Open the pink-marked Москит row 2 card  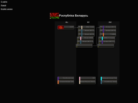[x=85, y=38]
